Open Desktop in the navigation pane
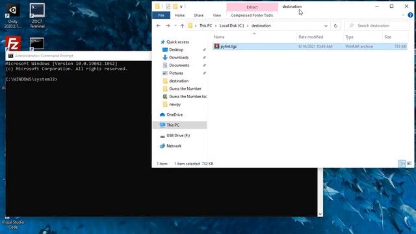Viewport: 416px width, 234px height. pos(176,49)
